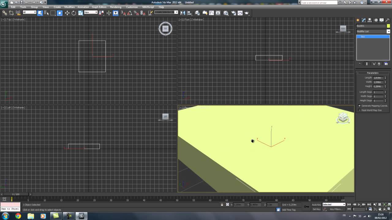The height and width of the screenshot is (220, 392).
Task: Open reference coordinate 'View' dropdown
Action: [x=91, y=13]
